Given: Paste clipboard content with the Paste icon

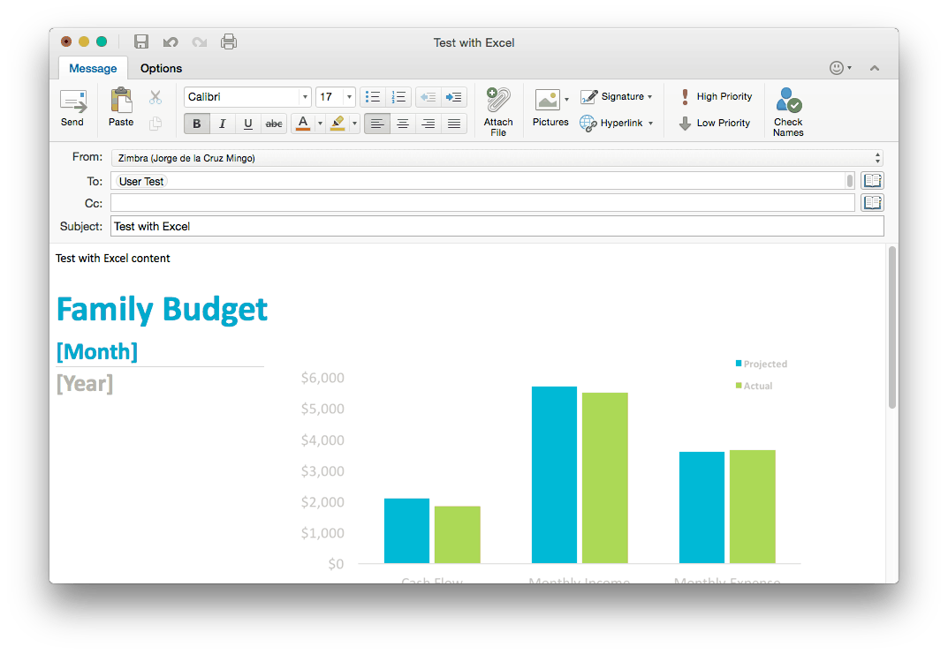Looking at the screenshot, I should 121,108.
